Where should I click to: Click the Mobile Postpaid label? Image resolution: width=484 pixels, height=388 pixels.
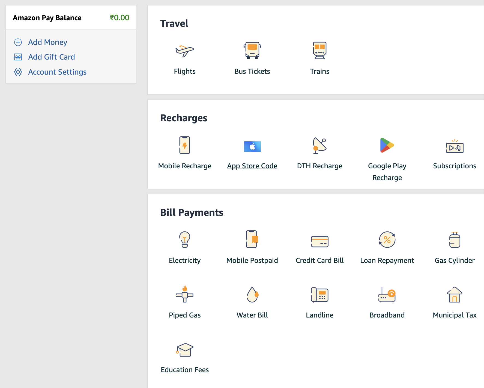coord(252,260)
